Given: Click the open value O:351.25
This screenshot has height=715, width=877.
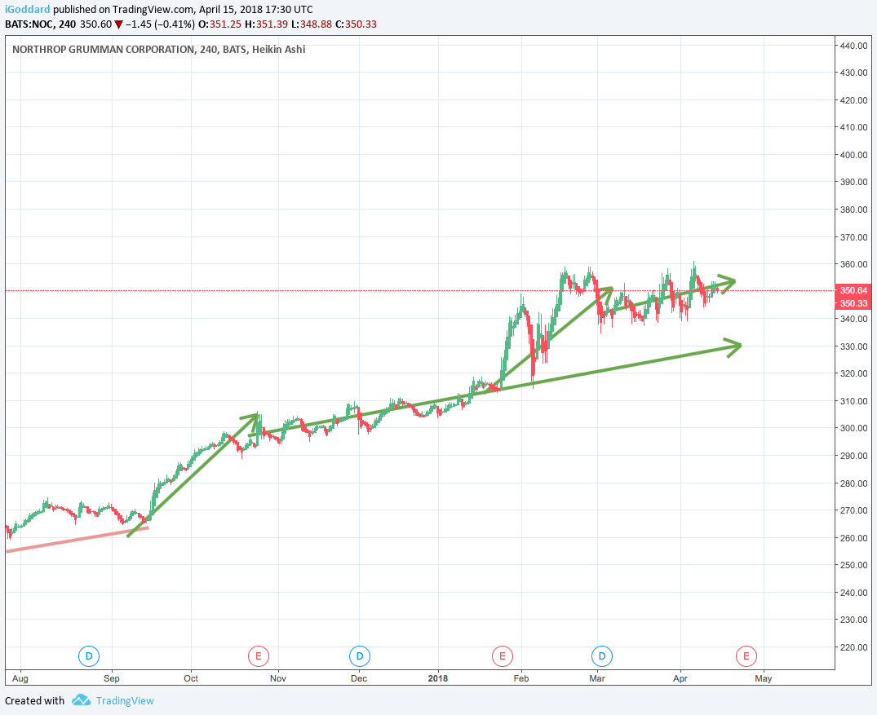Looking at the screenshot, I should (219, 24).
